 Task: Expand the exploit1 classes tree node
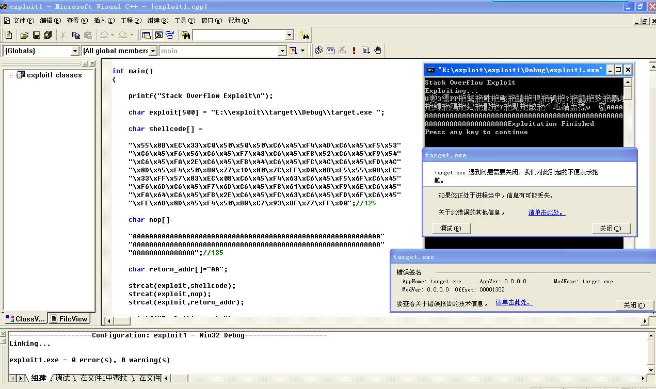coord(10,75)
